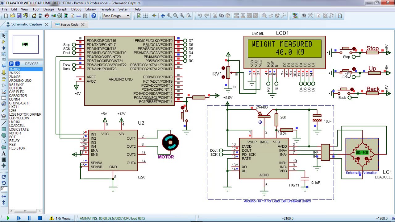
Task: Select the 2D graphics text (A) tool
Action: point(4,154)
